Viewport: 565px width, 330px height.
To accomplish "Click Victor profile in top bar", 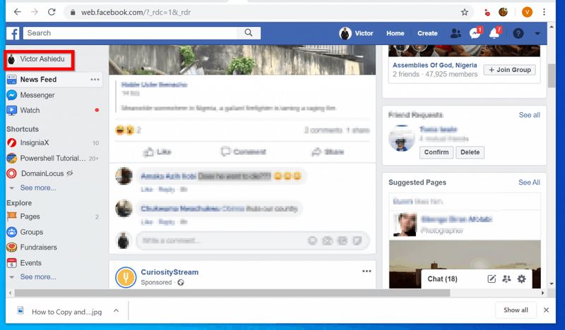I will (357, 33).
